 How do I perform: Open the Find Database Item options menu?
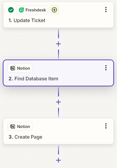(x=106, y=68)
